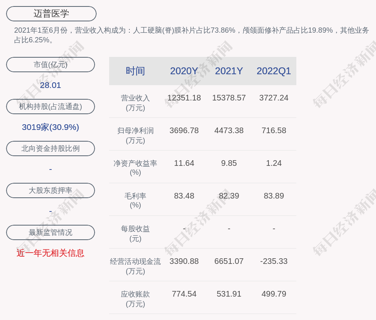Image resolution: width=376 pixels, height=320 pixels.
Task: Click the -235.33 cash flow value
Action: (x=274, y=261)
